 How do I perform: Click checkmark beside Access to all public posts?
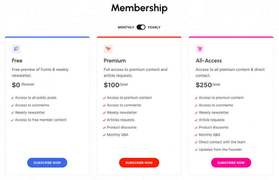12,98
